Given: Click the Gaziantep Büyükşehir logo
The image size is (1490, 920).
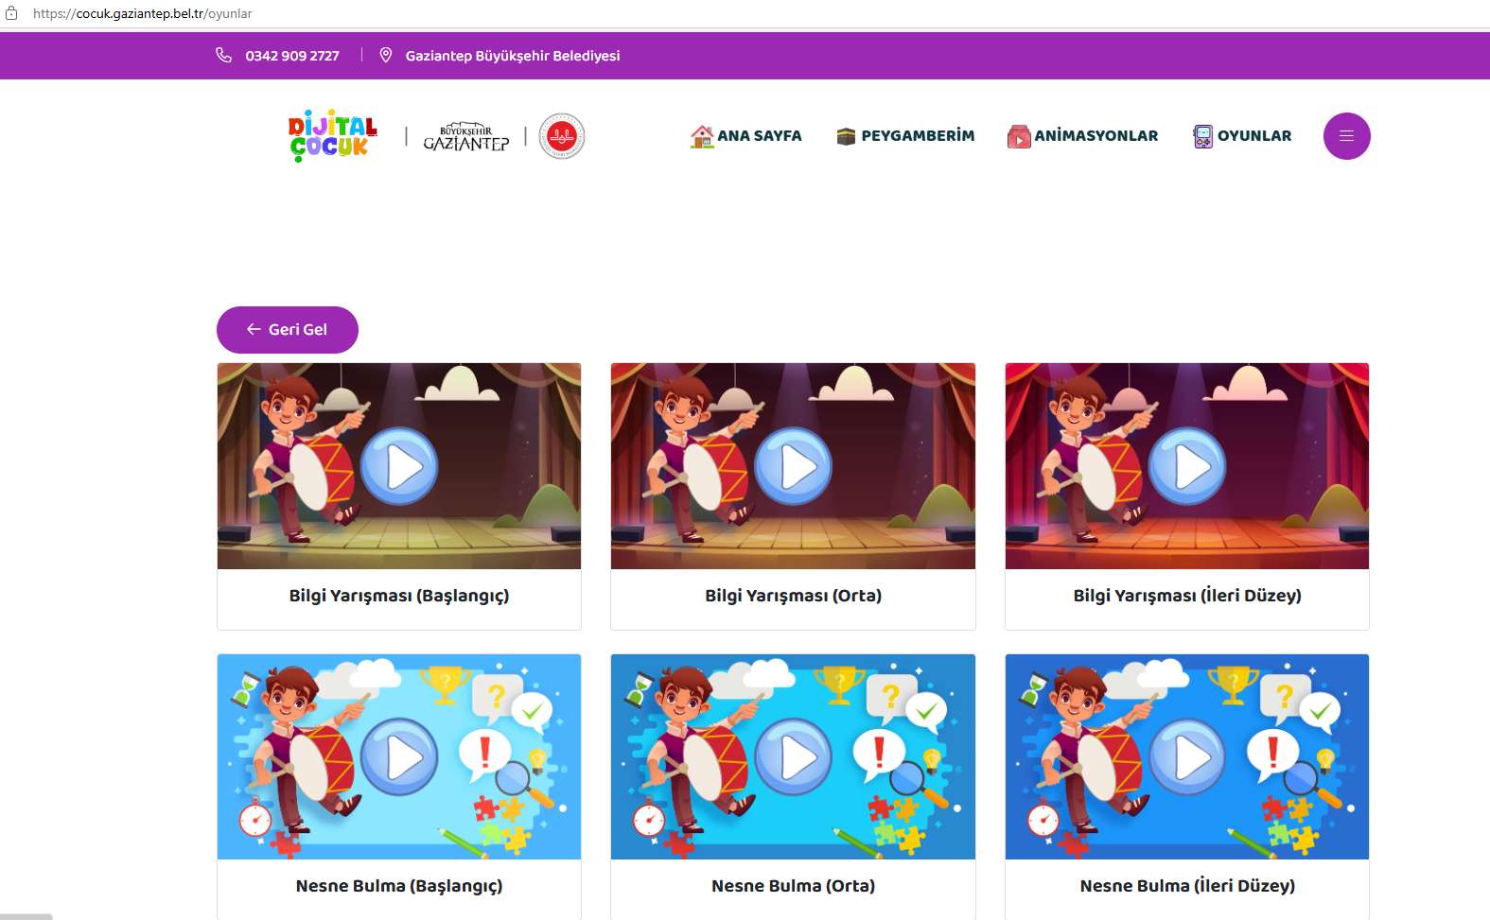Looking at the screenshot, I should 466,137.
